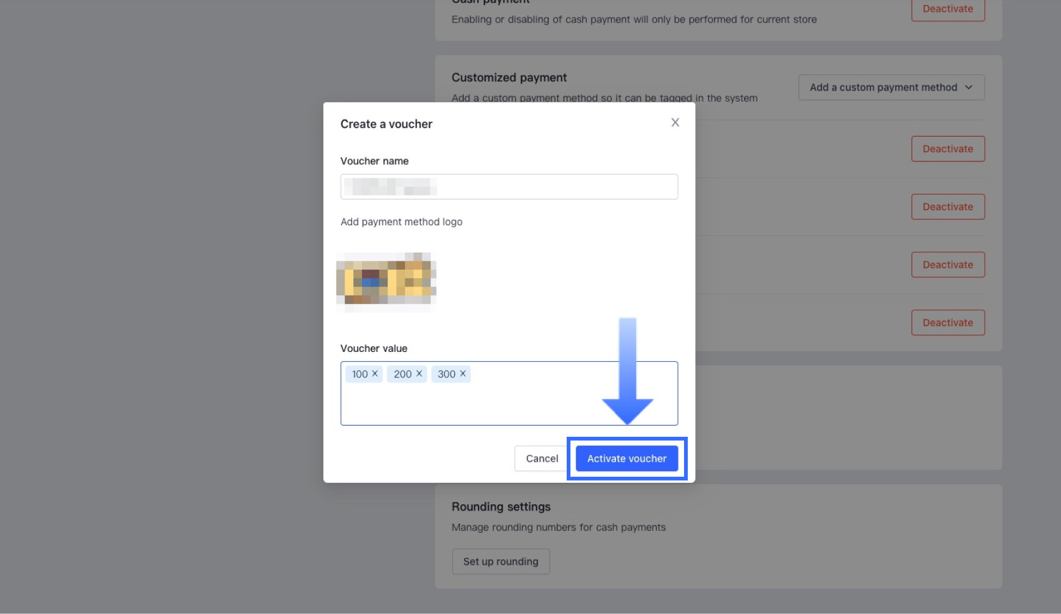Screen dimensions: 1061x614
Task: Open the Add a custom payment method dropdown
Action: 891,87
